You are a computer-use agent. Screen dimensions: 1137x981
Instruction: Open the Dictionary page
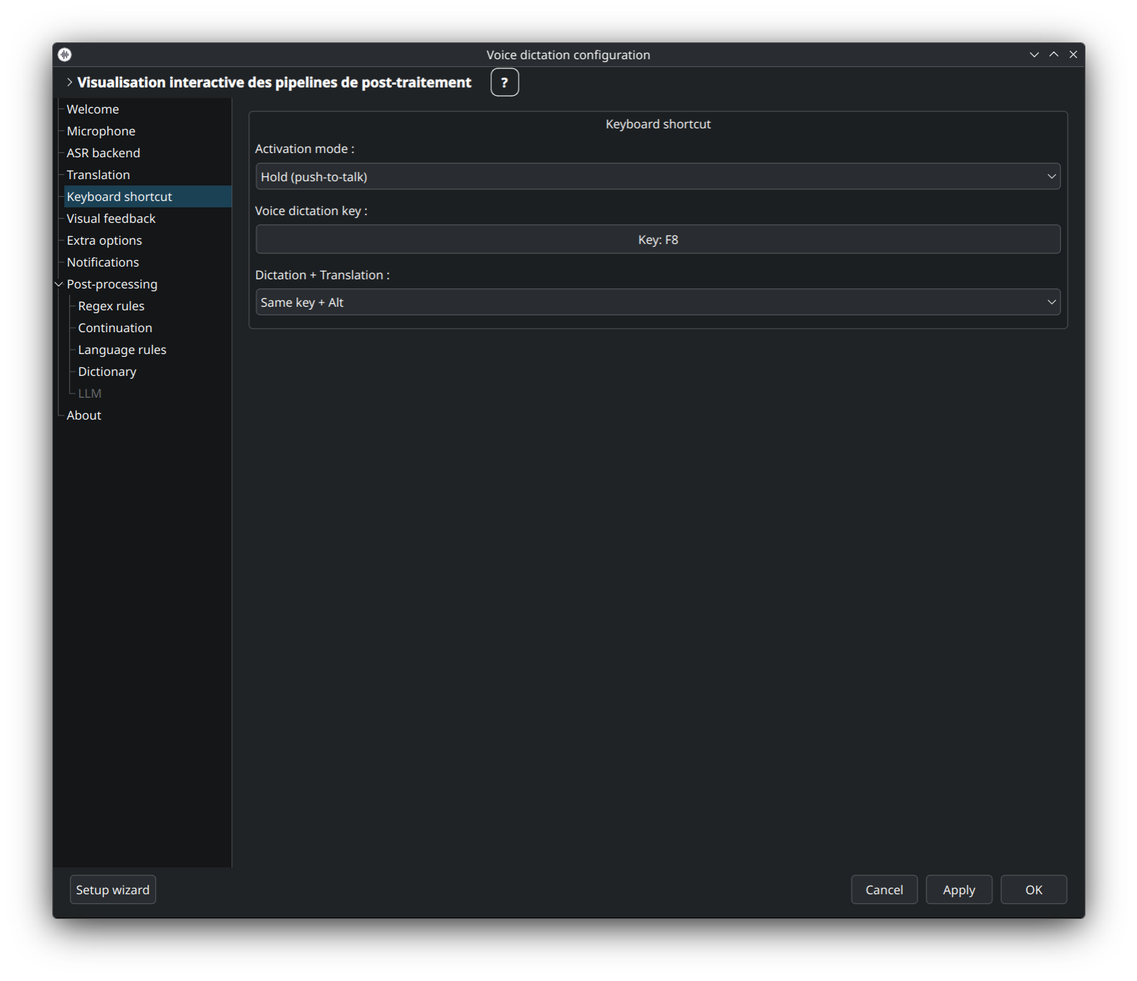pyautogui.click(x=107, y=372)
